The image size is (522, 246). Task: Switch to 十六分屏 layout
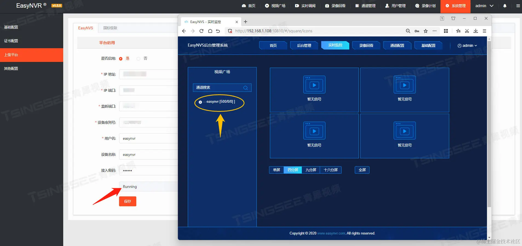click(x=331, y=170)
